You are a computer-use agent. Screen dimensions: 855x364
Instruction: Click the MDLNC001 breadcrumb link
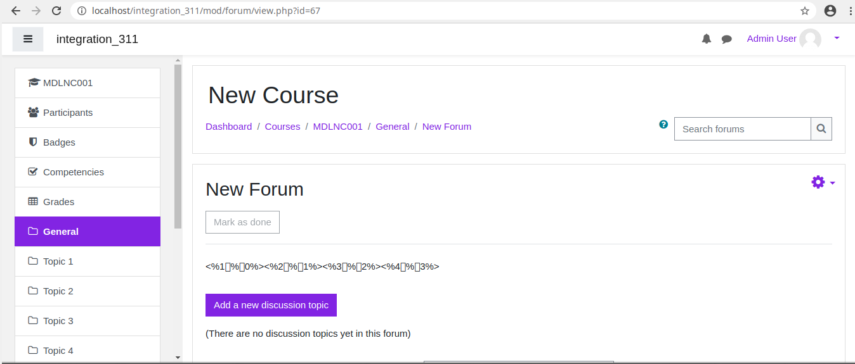click(x=338, y=127)
